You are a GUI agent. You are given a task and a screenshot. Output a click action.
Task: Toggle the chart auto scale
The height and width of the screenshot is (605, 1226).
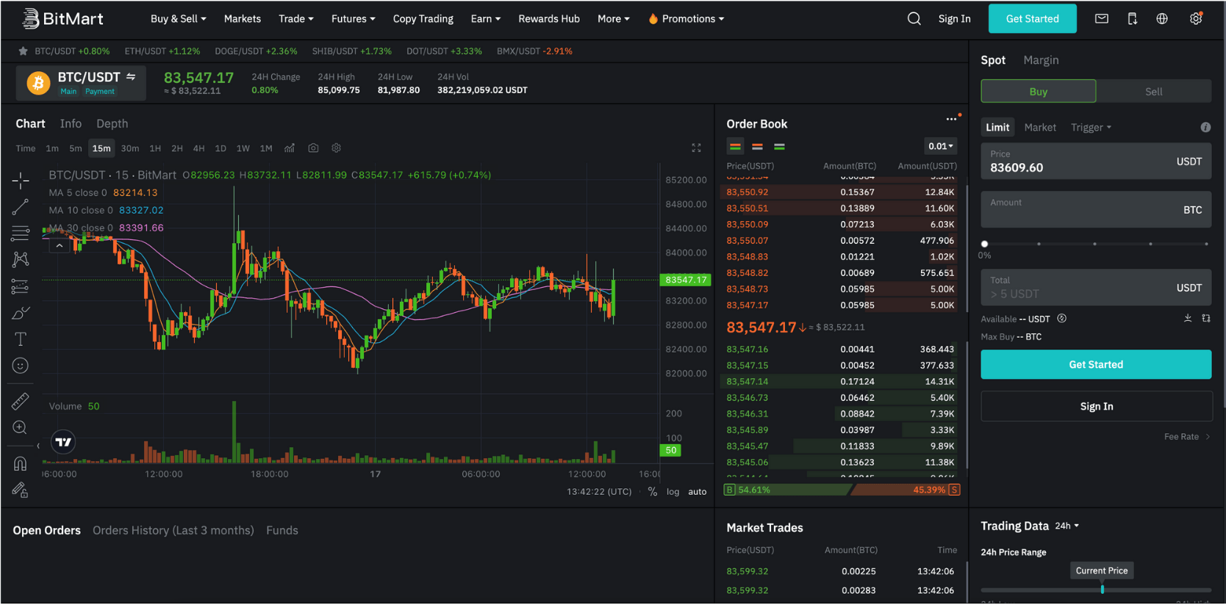pos(697,492)
